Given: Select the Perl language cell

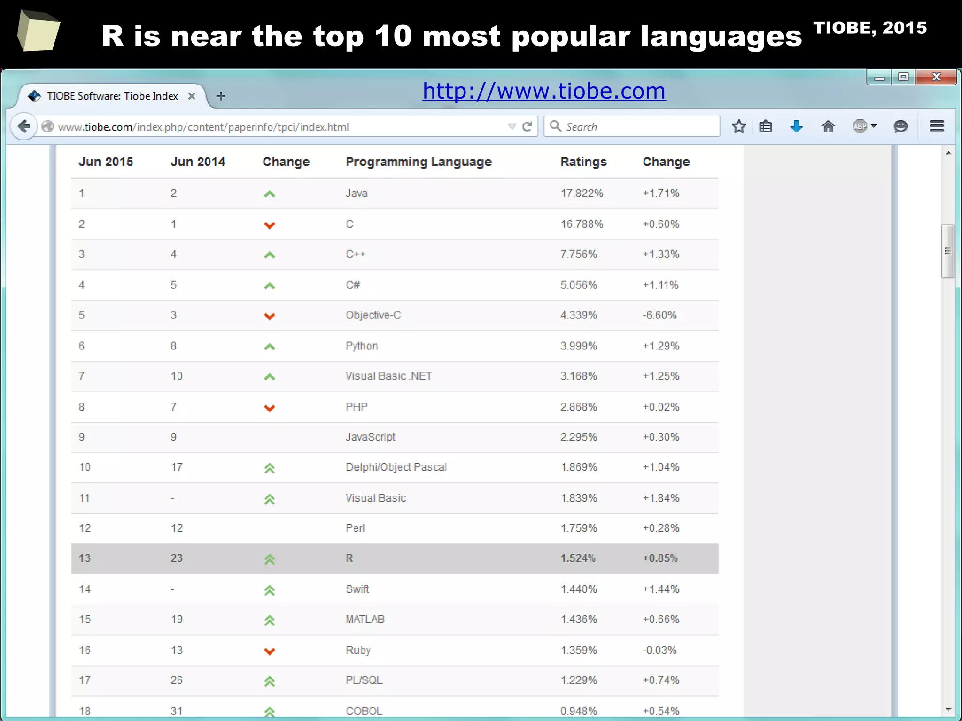Looking at the screenshot, I should tap(355, 528).
